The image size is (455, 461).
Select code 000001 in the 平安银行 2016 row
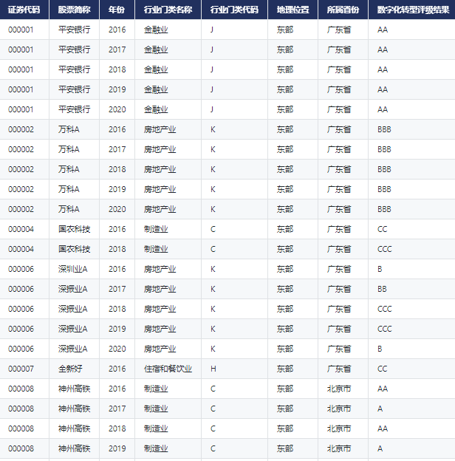(x=21, y=30)
